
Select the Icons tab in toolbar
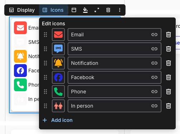coord(53,10)
